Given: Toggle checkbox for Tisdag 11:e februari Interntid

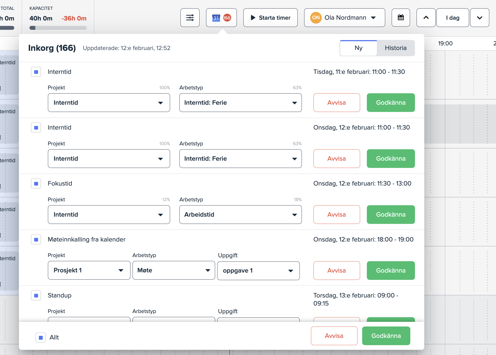Looking at the screenshot, I should [36, 72].
